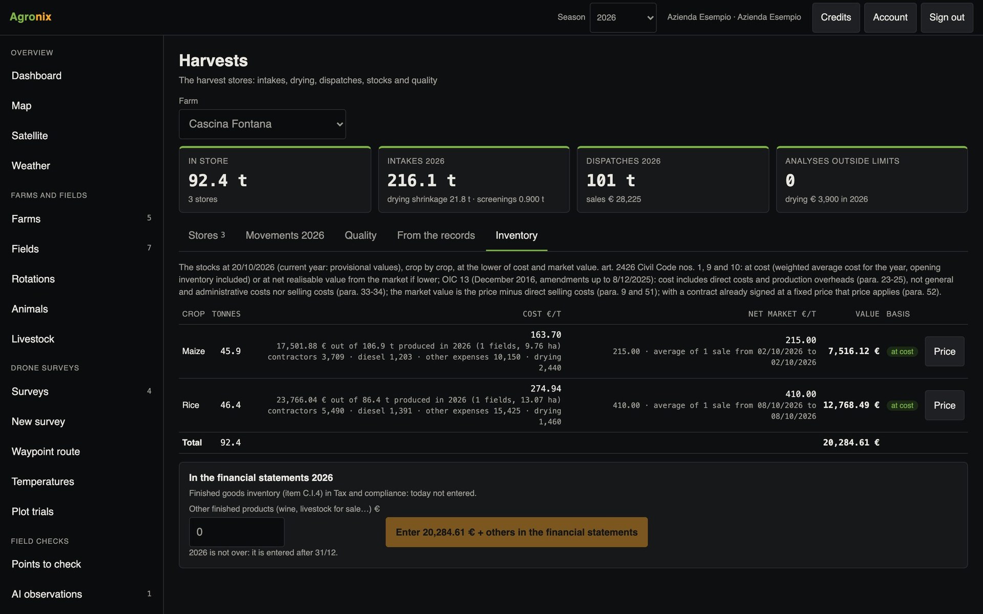
Task: Click the Maize at cost badge
Action: [902, 352]
